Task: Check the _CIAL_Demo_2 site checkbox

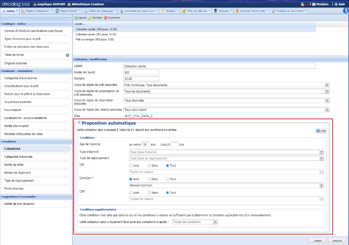Action: [x=129, y=116]
